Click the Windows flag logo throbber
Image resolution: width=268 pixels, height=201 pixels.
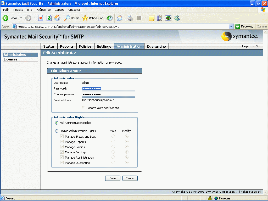263,10
